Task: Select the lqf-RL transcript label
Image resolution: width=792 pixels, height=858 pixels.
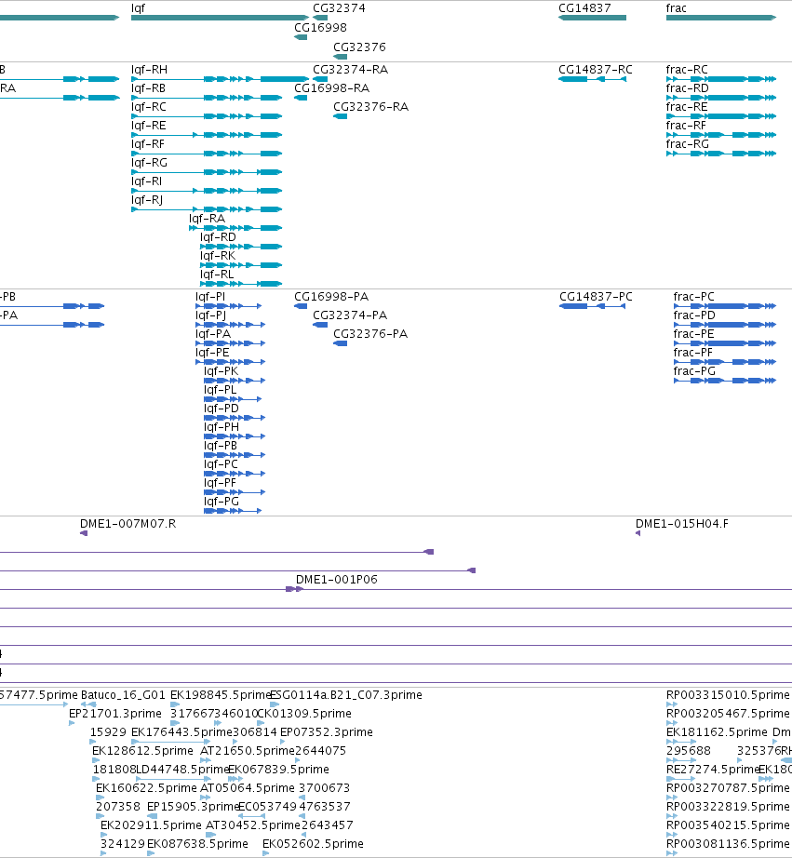Action: point(217,275)
